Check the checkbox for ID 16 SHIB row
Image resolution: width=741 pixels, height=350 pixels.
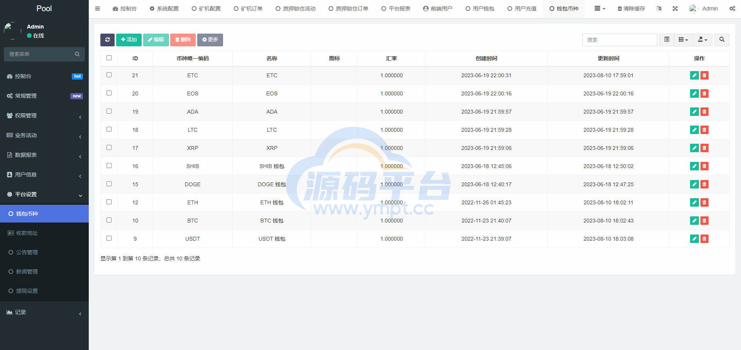tap(109, 166)
